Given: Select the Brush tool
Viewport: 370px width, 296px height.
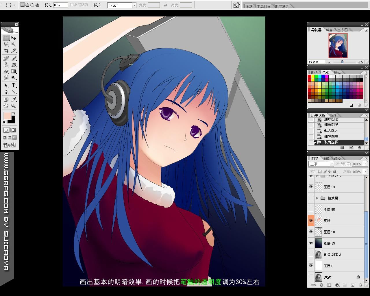Looking at the screenshot, I should 14,58.
